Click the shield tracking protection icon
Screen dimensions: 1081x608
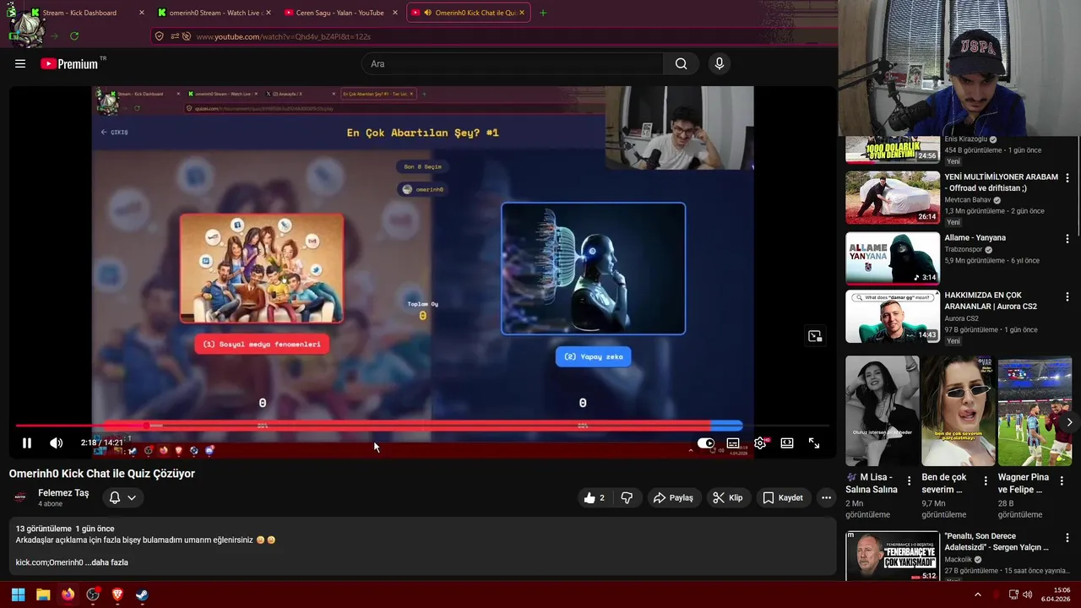click(159, 36)
